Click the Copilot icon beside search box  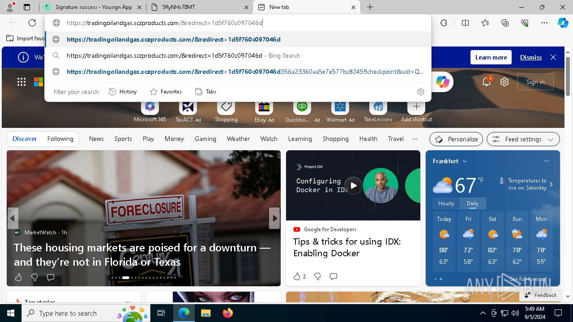(442, 82)
